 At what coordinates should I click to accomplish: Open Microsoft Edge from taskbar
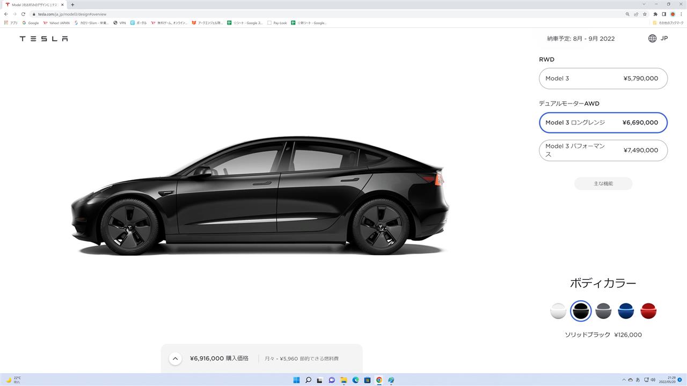(x=355, y=380)
